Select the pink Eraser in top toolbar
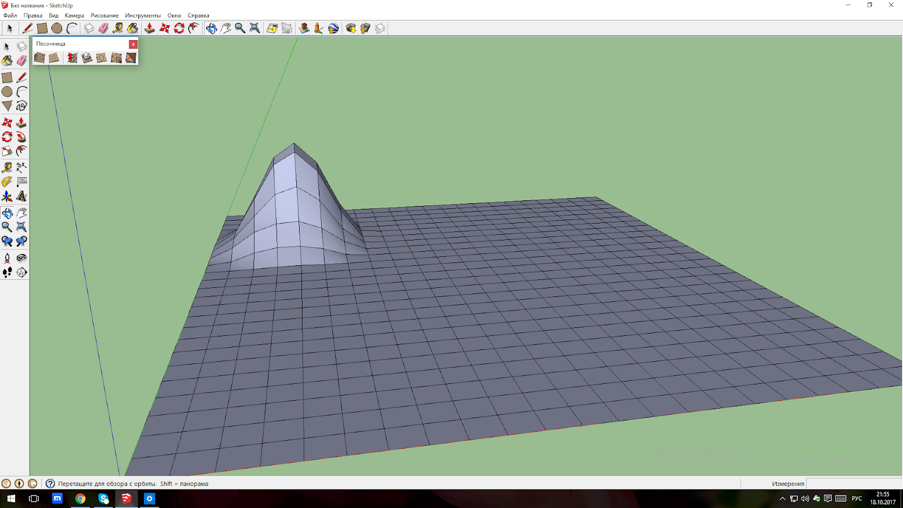Image resolution: width=903 pixels, height=508 pixels. [x=103, y=28]
